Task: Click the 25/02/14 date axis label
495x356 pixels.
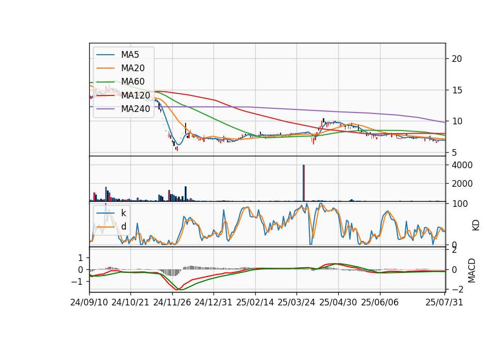Action: (255, 302)
